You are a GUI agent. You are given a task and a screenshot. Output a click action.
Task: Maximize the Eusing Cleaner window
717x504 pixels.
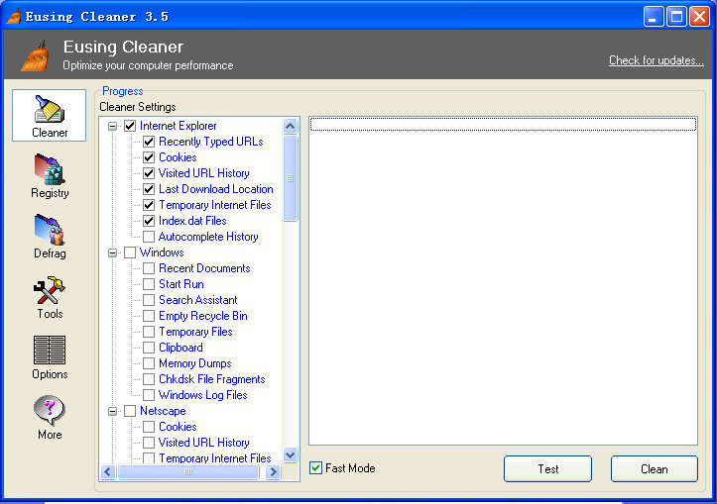click(676, 17)
